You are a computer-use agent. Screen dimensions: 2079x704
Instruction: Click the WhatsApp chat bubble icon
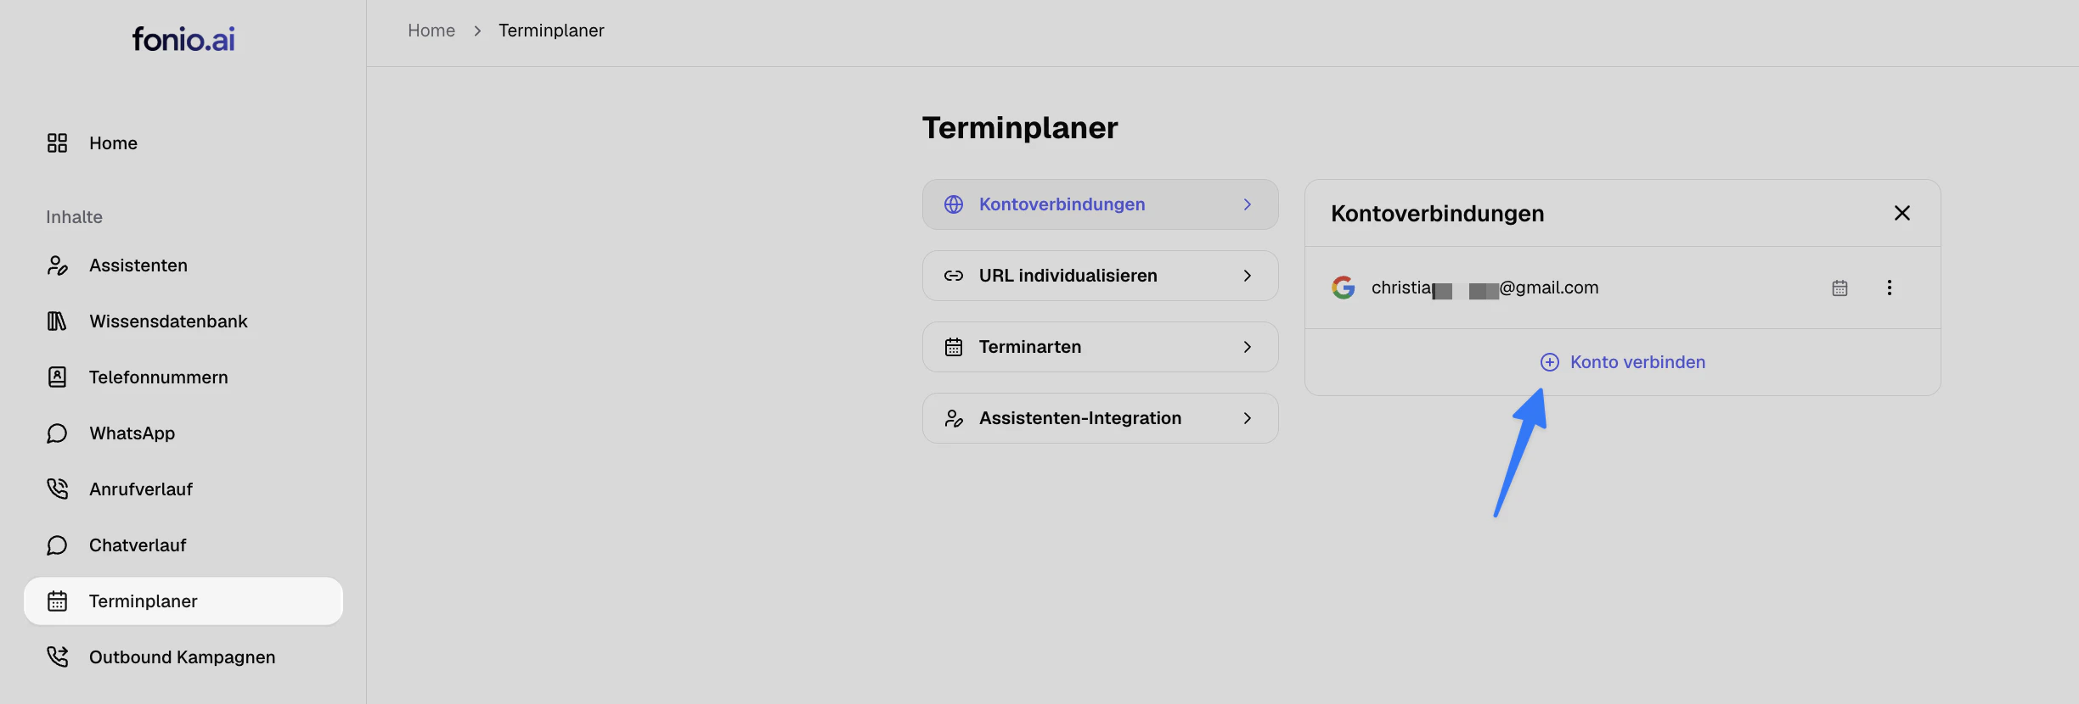coord(57,433)
